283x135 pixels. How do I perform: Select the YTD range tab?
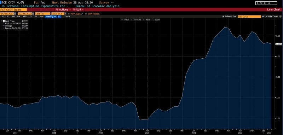(x=25, y=17)
